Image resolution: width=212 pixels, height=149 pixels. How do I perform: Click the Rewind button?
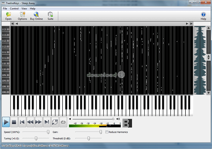coord(30,122)
